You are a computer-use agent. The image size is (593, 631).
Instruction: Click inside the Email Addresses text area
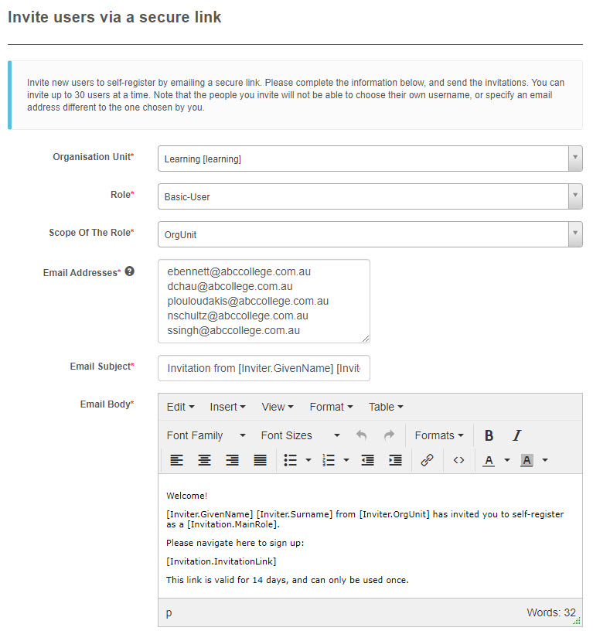point(264,301)
